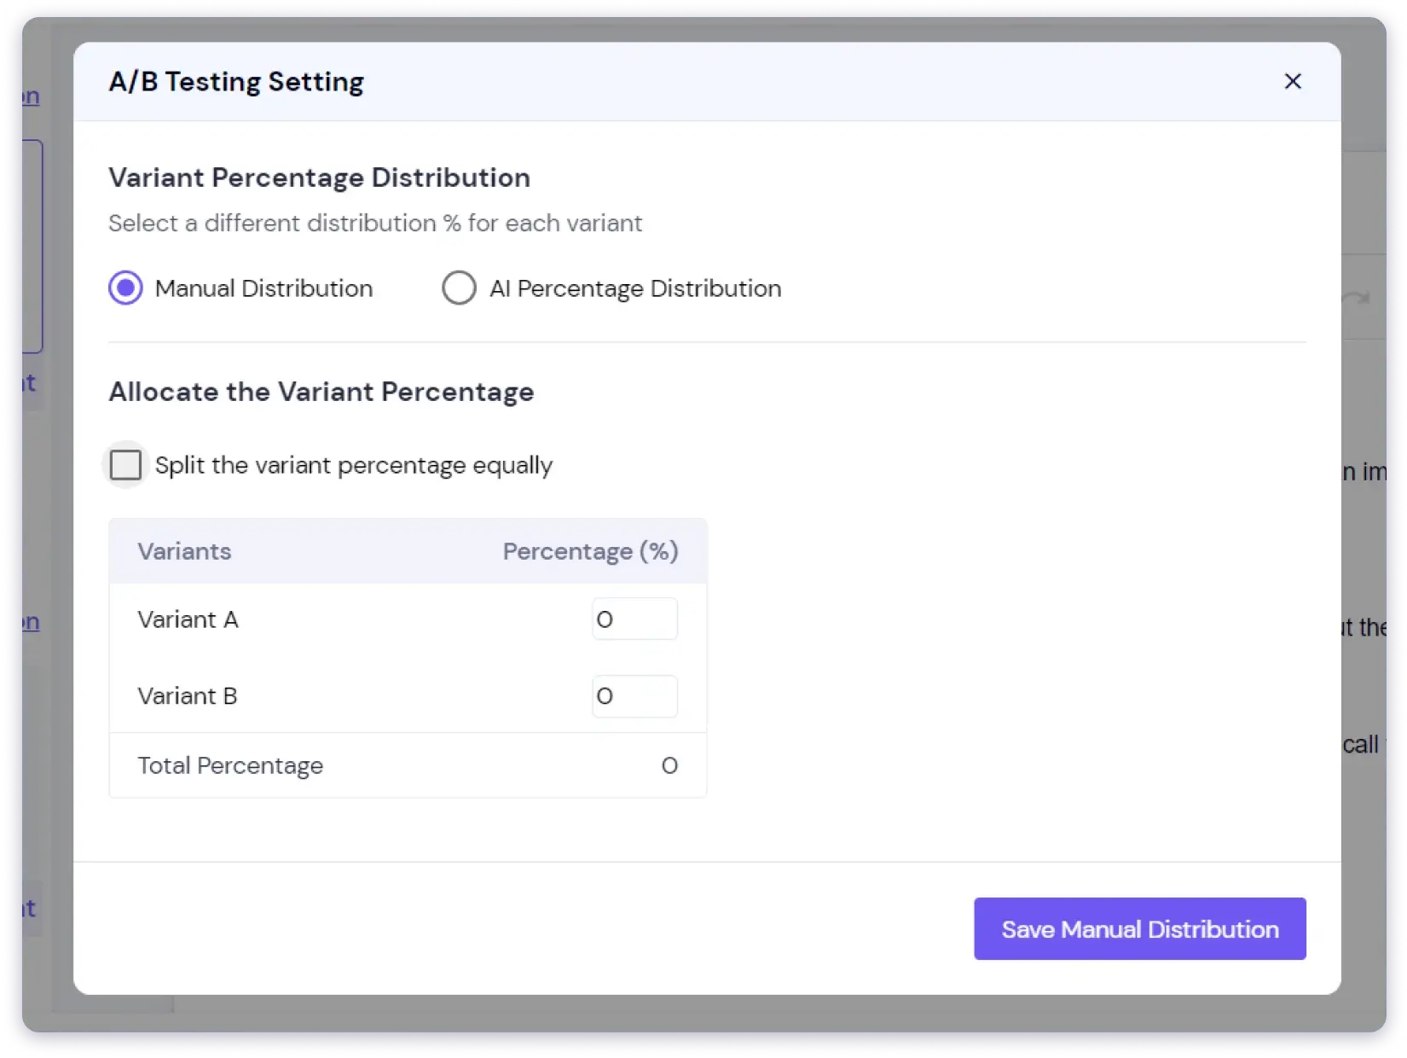This screenshot has width=1407, height=1058.
Task: Click the Total Percentage row label
Action: 230,765
